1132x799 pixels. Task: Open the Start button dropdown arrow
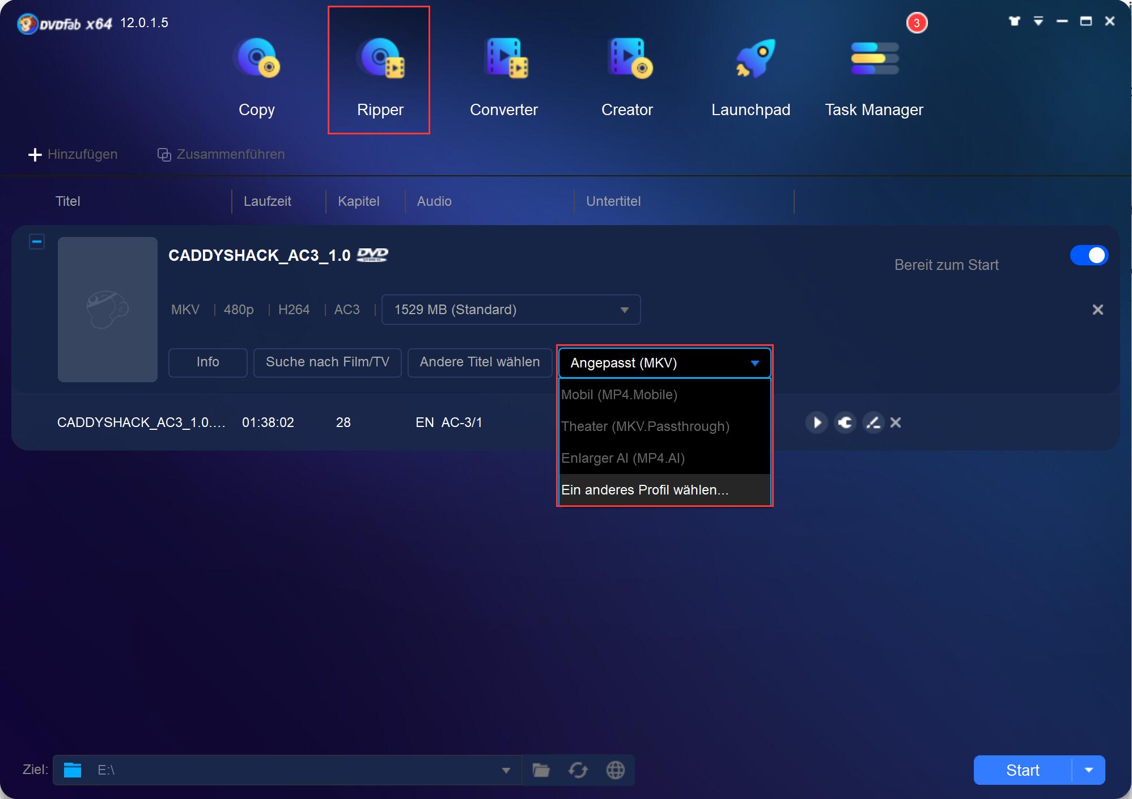click(x=1089, y=770)
